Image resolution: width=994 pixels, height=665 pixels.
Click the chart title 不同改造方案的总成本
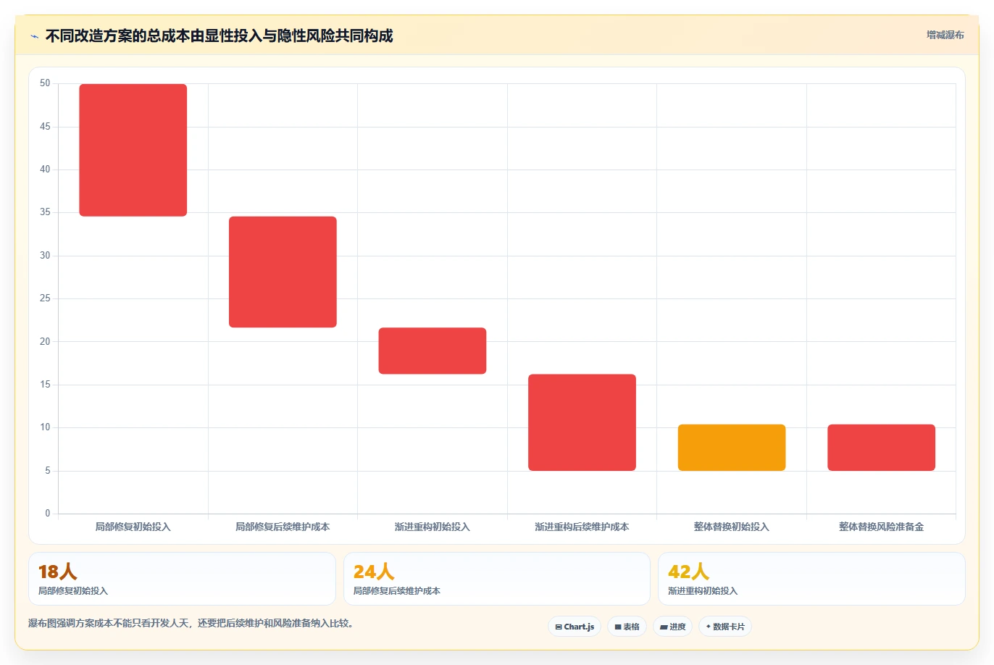tap(219, 35)
